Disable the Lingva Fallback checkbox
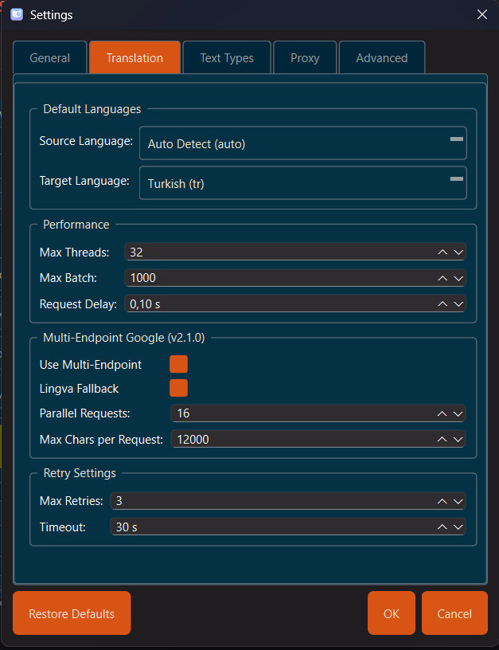The width and height of the screenshot is (499, 650). pos(178,388)
